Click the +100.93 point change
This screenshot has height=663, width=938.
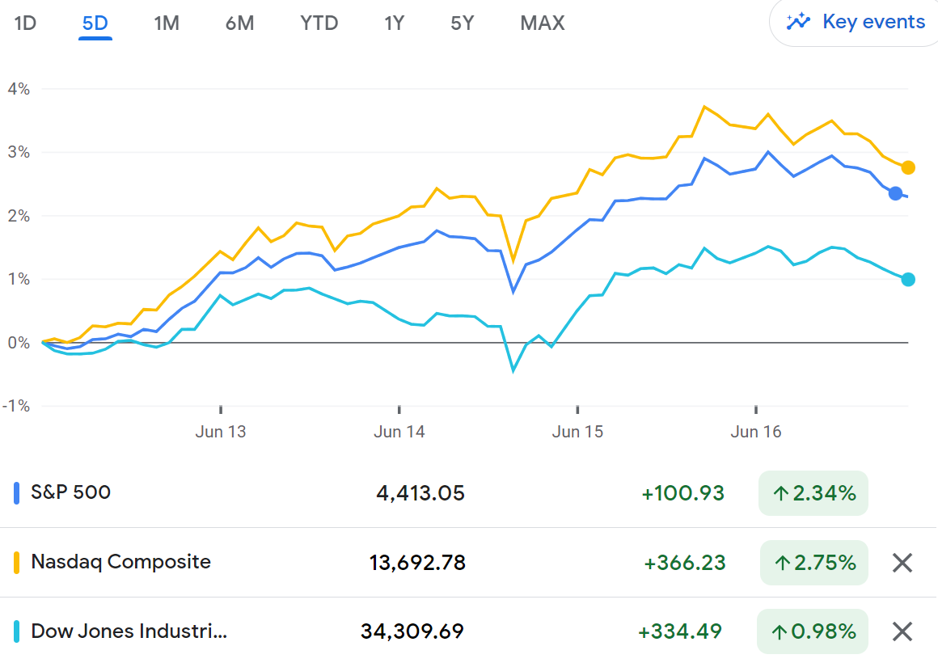tap(682, 493)
